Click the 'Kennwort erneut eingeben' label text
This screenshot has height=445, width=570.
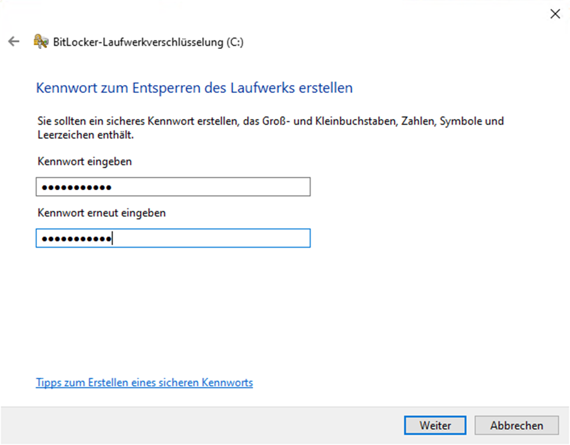[101, 213]
